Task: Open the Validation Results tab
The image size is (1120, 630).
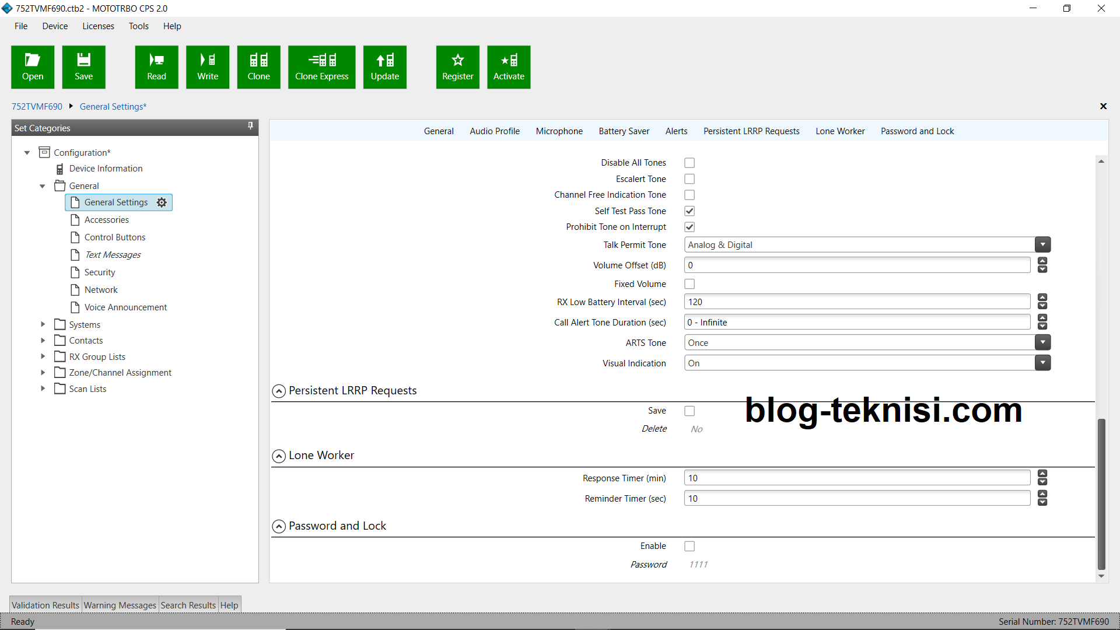Action: [x=45, y=605]
